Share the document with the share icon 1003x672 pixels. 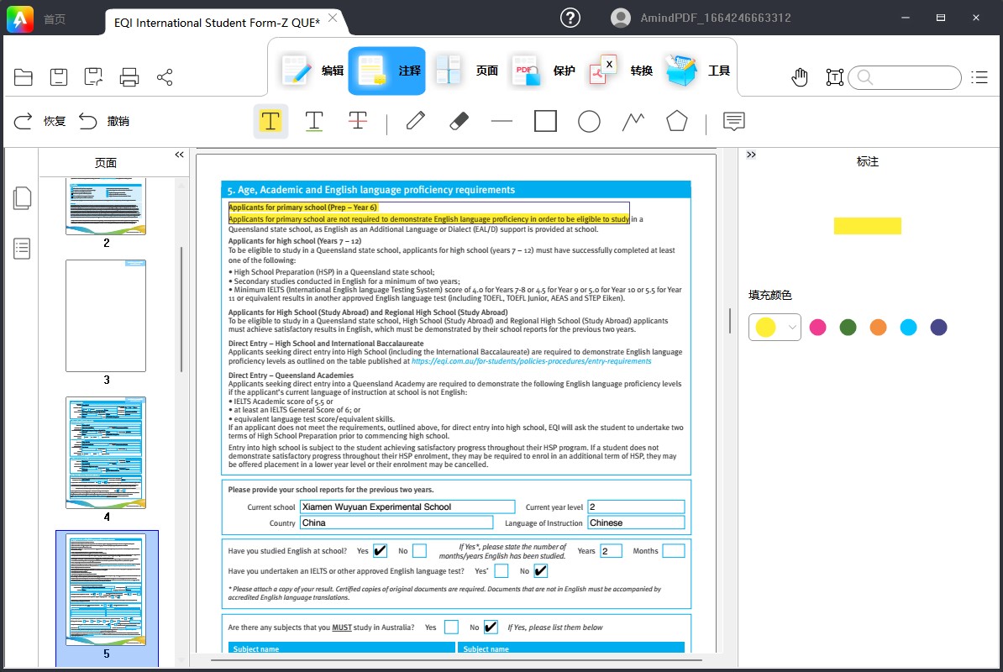[x=165, y=77]
